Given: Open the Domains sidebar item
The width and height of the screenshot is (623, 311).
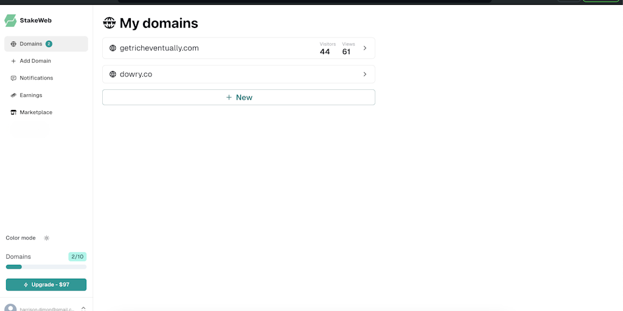Looking at the screenshot, I should (x=46, y=44).
